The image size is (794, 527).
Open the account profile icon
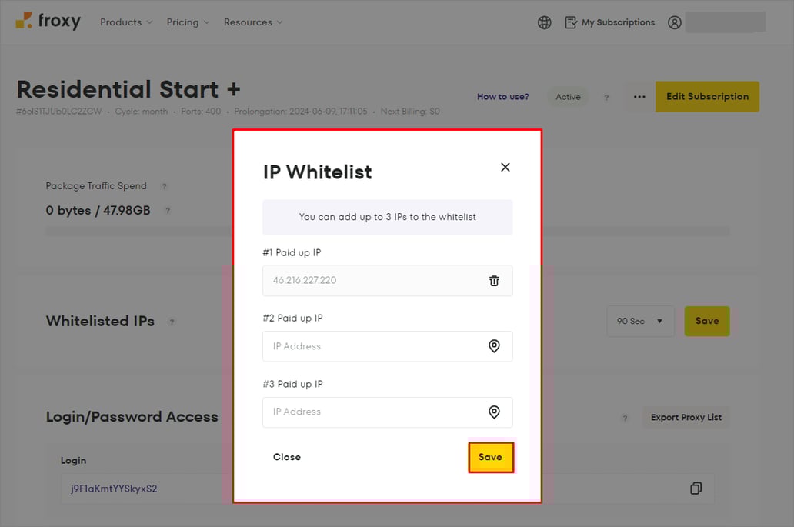click(675, 22)
